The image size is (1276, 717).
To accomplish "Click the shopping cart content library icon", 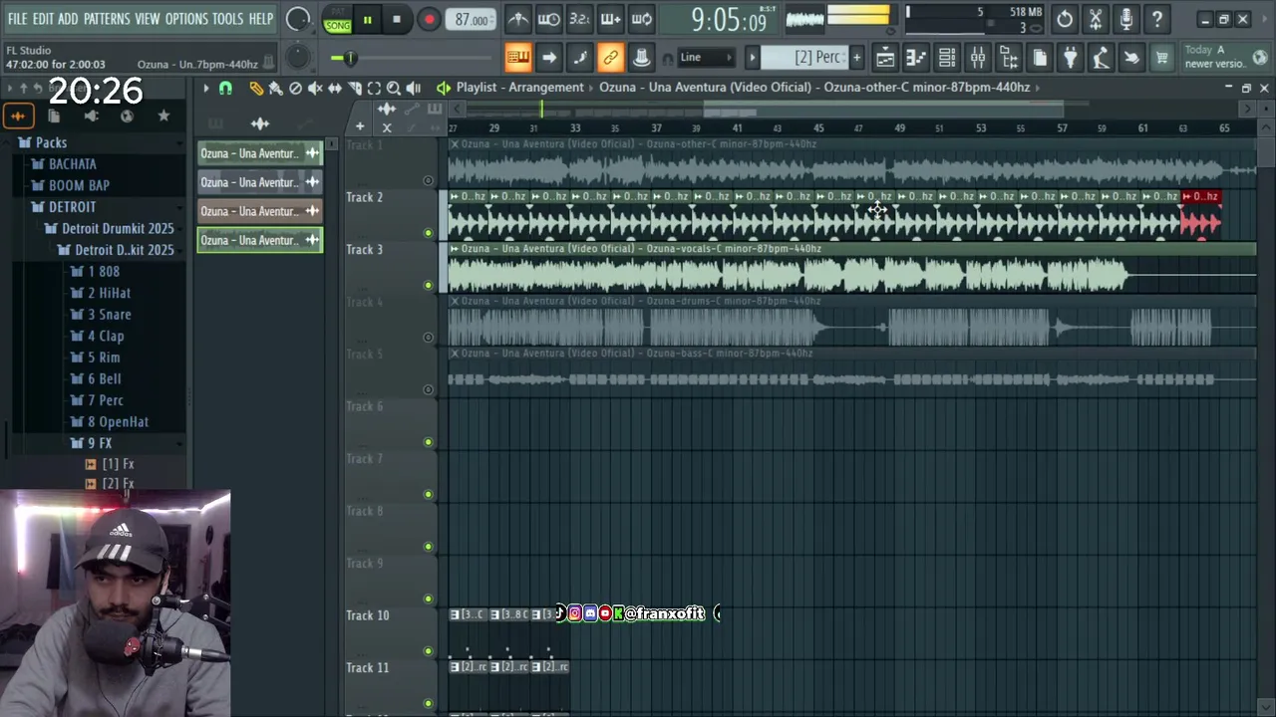I will 1161,58.
